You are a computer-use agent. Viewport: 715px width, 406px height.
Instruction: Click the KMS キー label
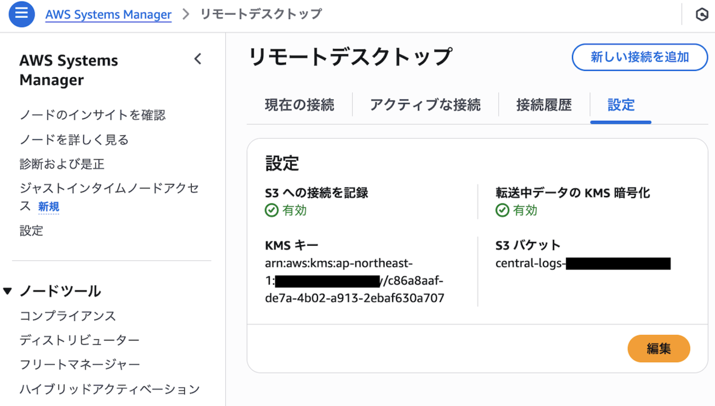[x=292, y=245]
